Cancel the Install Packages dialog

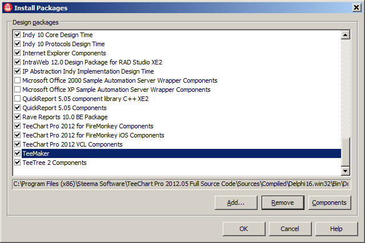click(x=290, y=229)
